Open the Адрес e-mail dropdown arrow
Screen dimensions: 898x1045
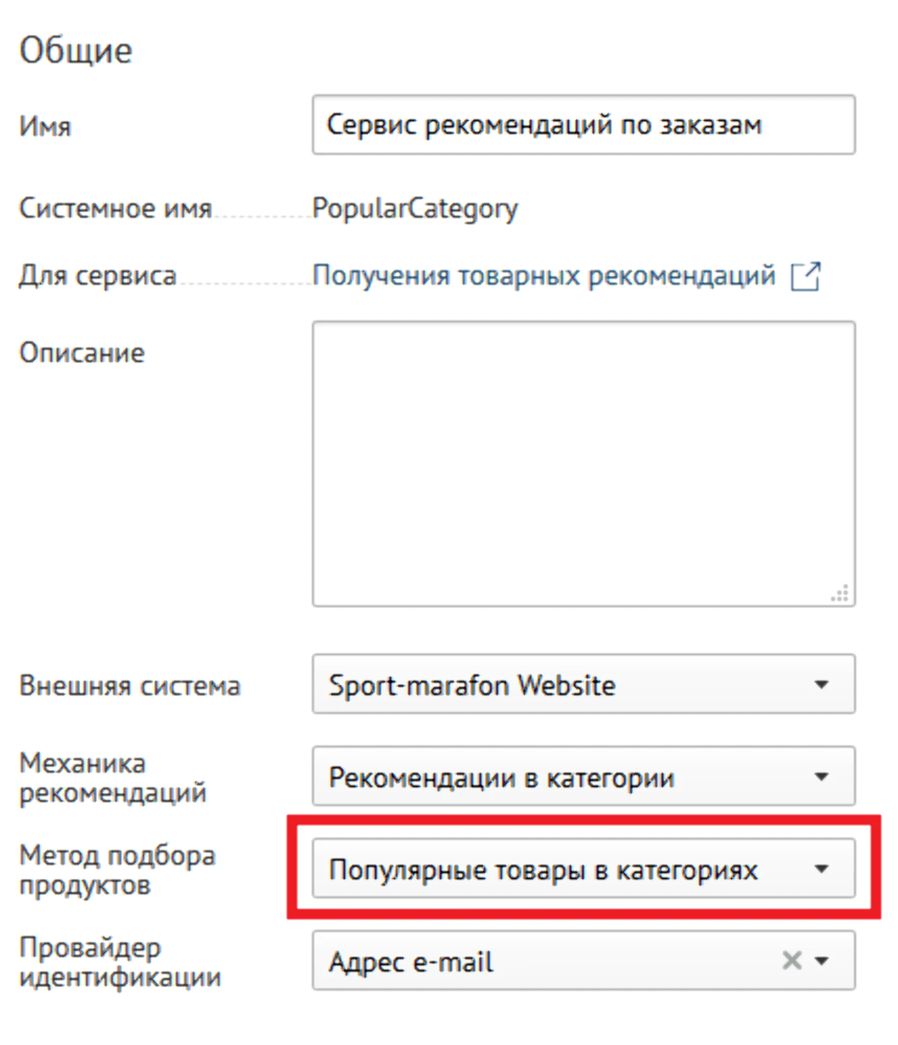tap(821, 961)
